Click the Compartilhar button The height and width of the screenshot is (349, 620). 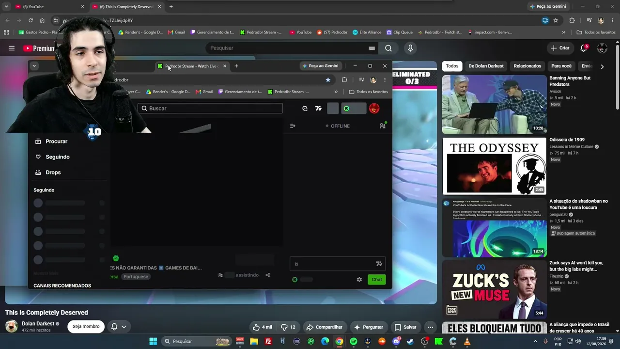coord(324,327)
